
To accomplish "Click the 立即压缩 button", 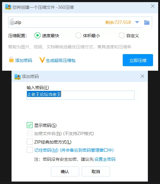I will (138, 60).
